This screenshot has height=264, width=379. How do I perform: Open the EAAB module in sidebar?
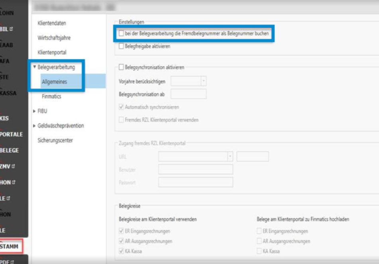coord(7,45)
